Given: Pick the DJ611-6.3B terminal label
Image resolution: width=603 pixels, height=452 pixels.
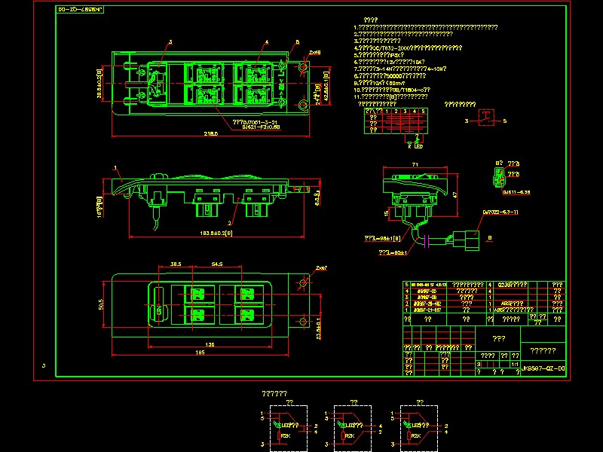Looking at the screenshot, I should 516,192.
